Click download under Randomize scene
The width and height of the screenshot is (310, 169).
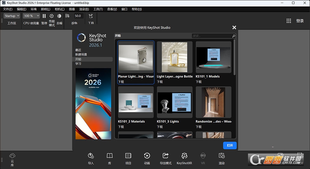point(199,127)
